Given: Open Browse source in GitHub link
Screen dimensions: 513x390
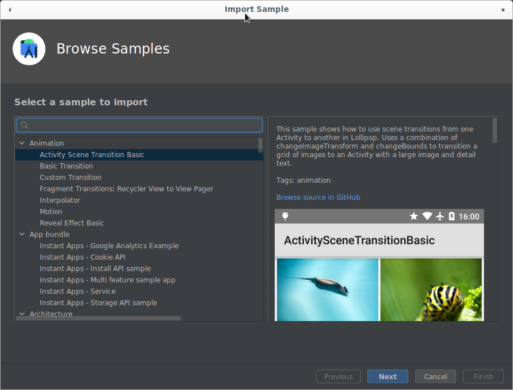Looking at the screenshot, I should (x=318, y=198).
